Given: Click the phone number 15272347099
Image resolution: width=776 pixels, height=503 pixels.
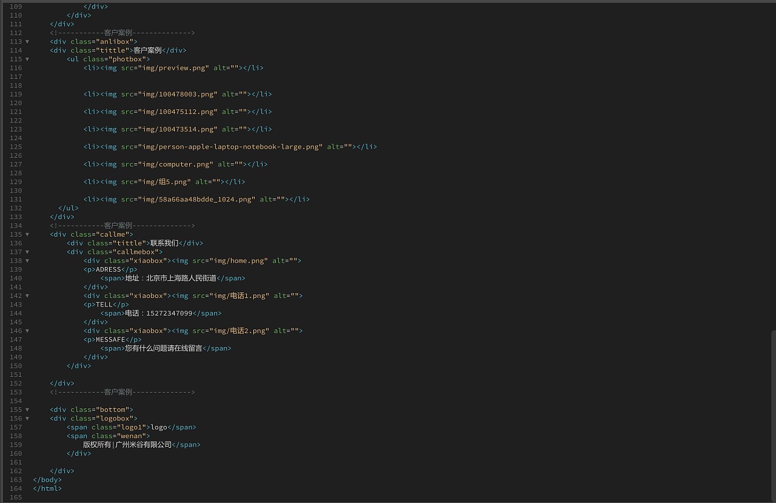Looking at the screenshot, I should 169,314.
